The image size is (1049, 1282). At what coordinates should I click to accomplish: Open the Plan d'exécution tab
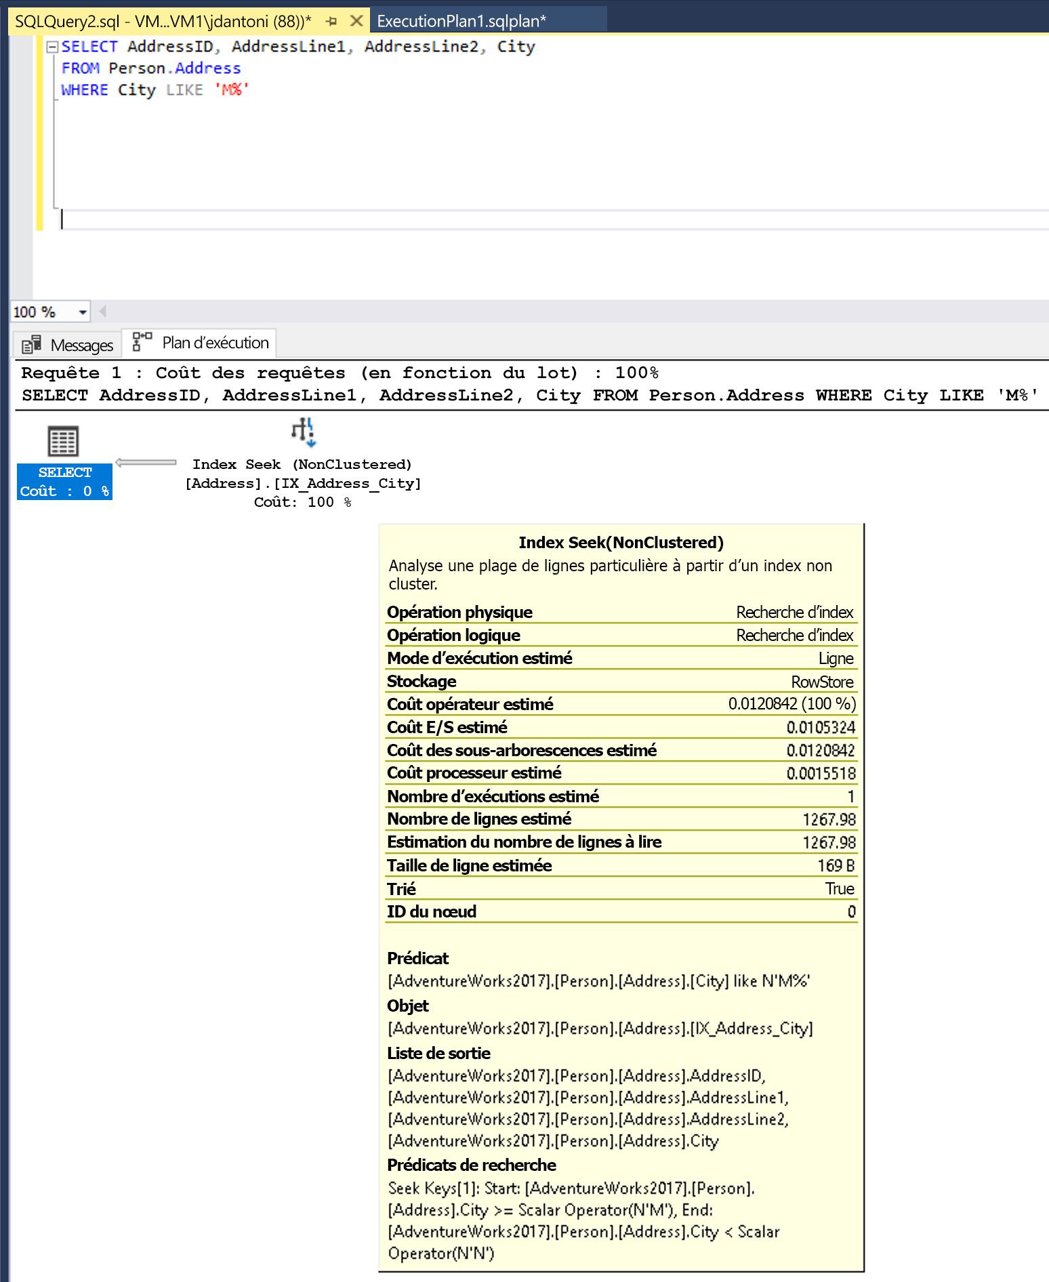click(200, 343)
